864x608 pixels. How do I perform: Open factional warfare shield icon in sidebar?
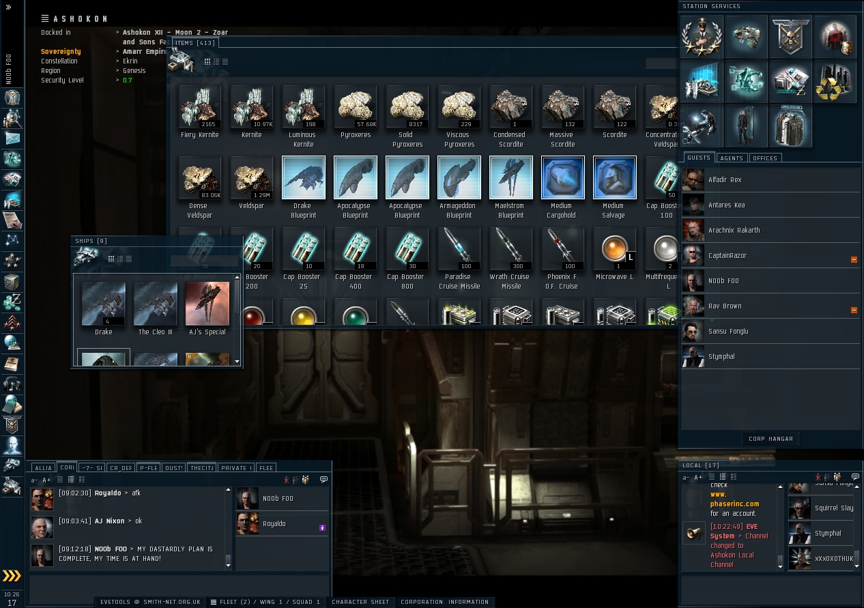click(x=12, y=424)
